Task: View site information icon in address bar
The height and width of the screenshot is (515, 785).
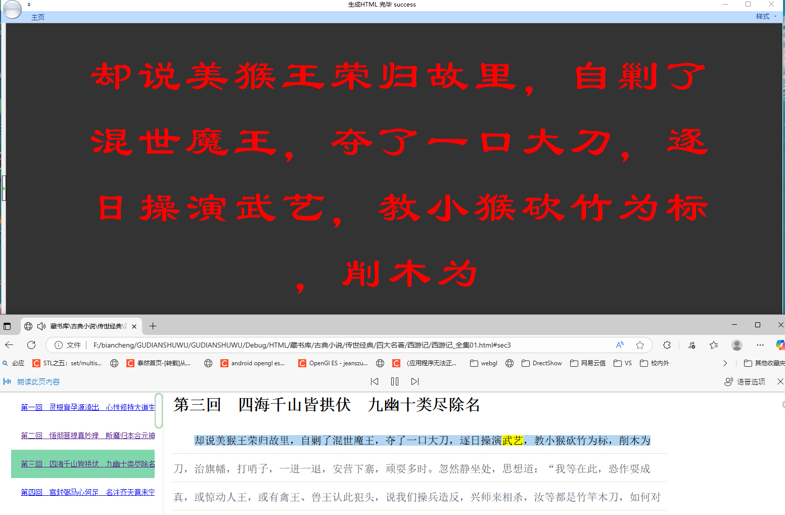Action: (x=59, y=345)
